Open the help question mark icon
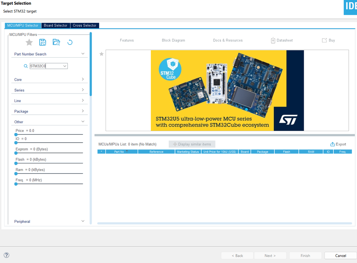Image resolution: width=357 pixels, height=263 pixels. coord(6,255)
